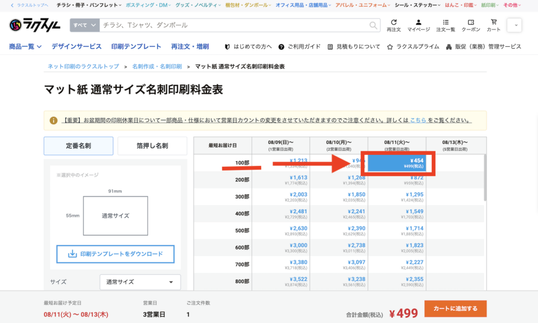Select ¥1,850 price for 300部
The image size is (538, 323).
[x=339, y=197]
